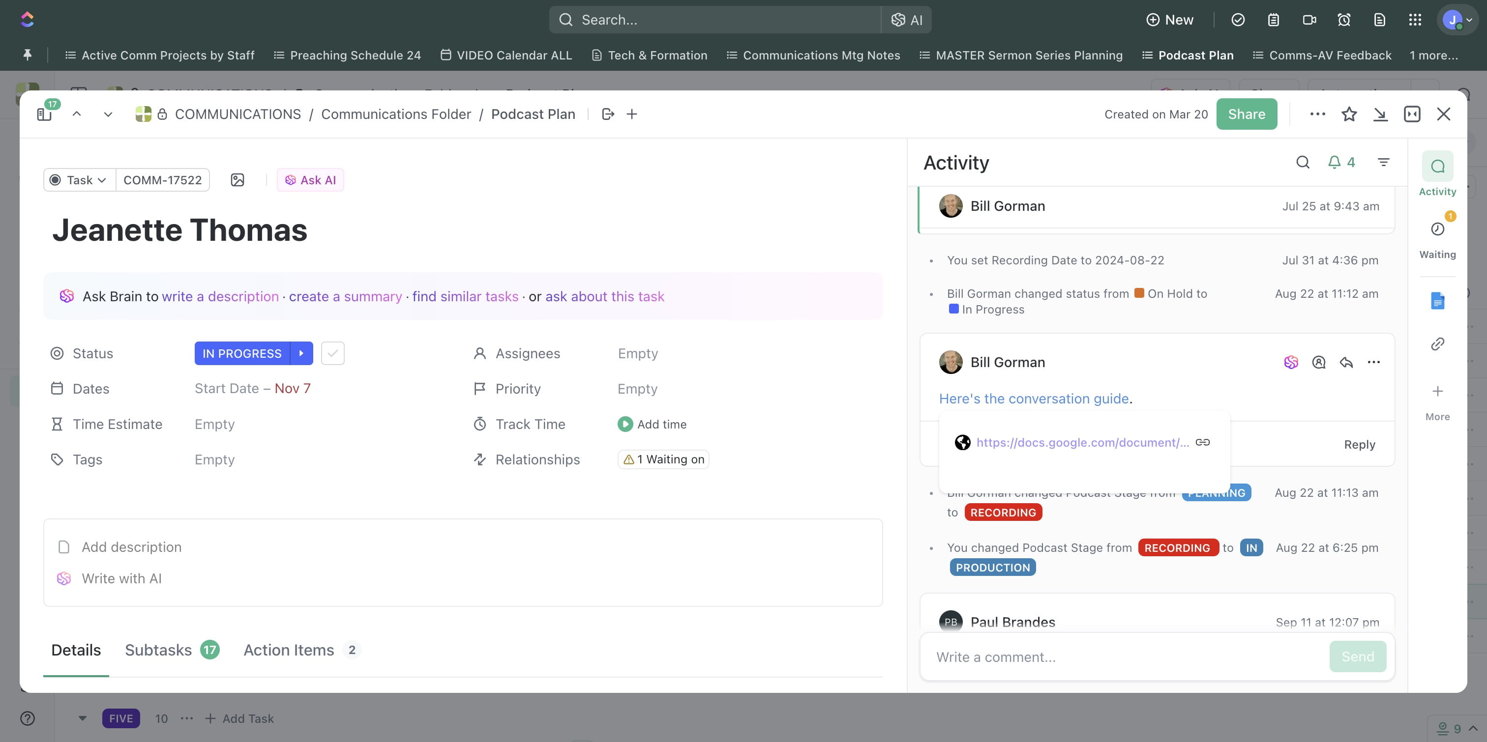Open the Google Docs icon in right sidebar
The image size is (1487, 742).
[1437, 301]
